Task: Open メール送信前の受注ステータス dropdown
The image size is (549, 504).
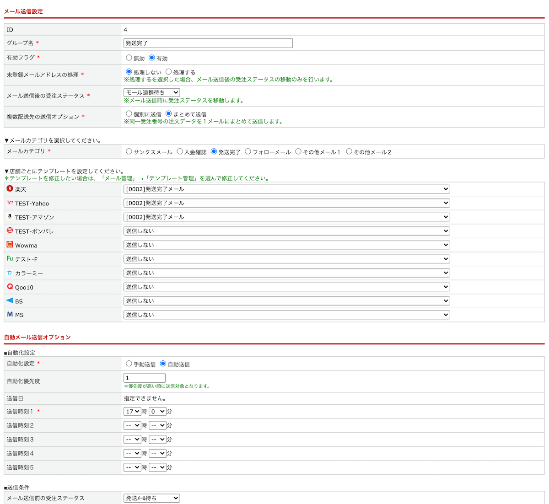Action: (x=151, y=498)
